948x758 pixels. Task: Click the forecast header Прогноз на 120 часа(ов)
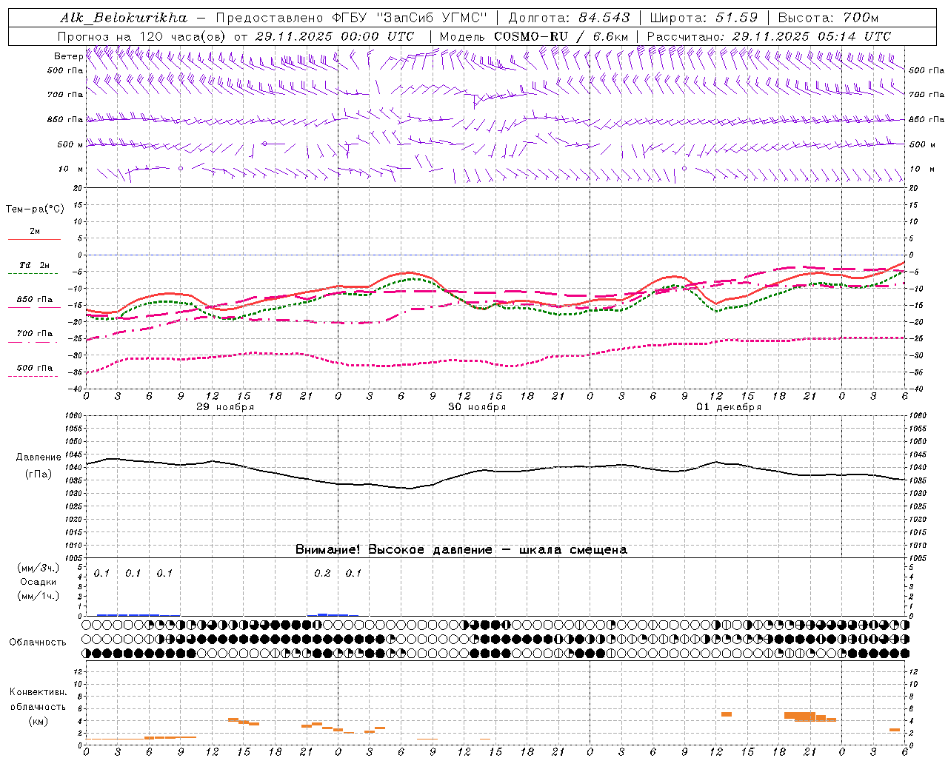pyautogui.click(x=143, y=36)
